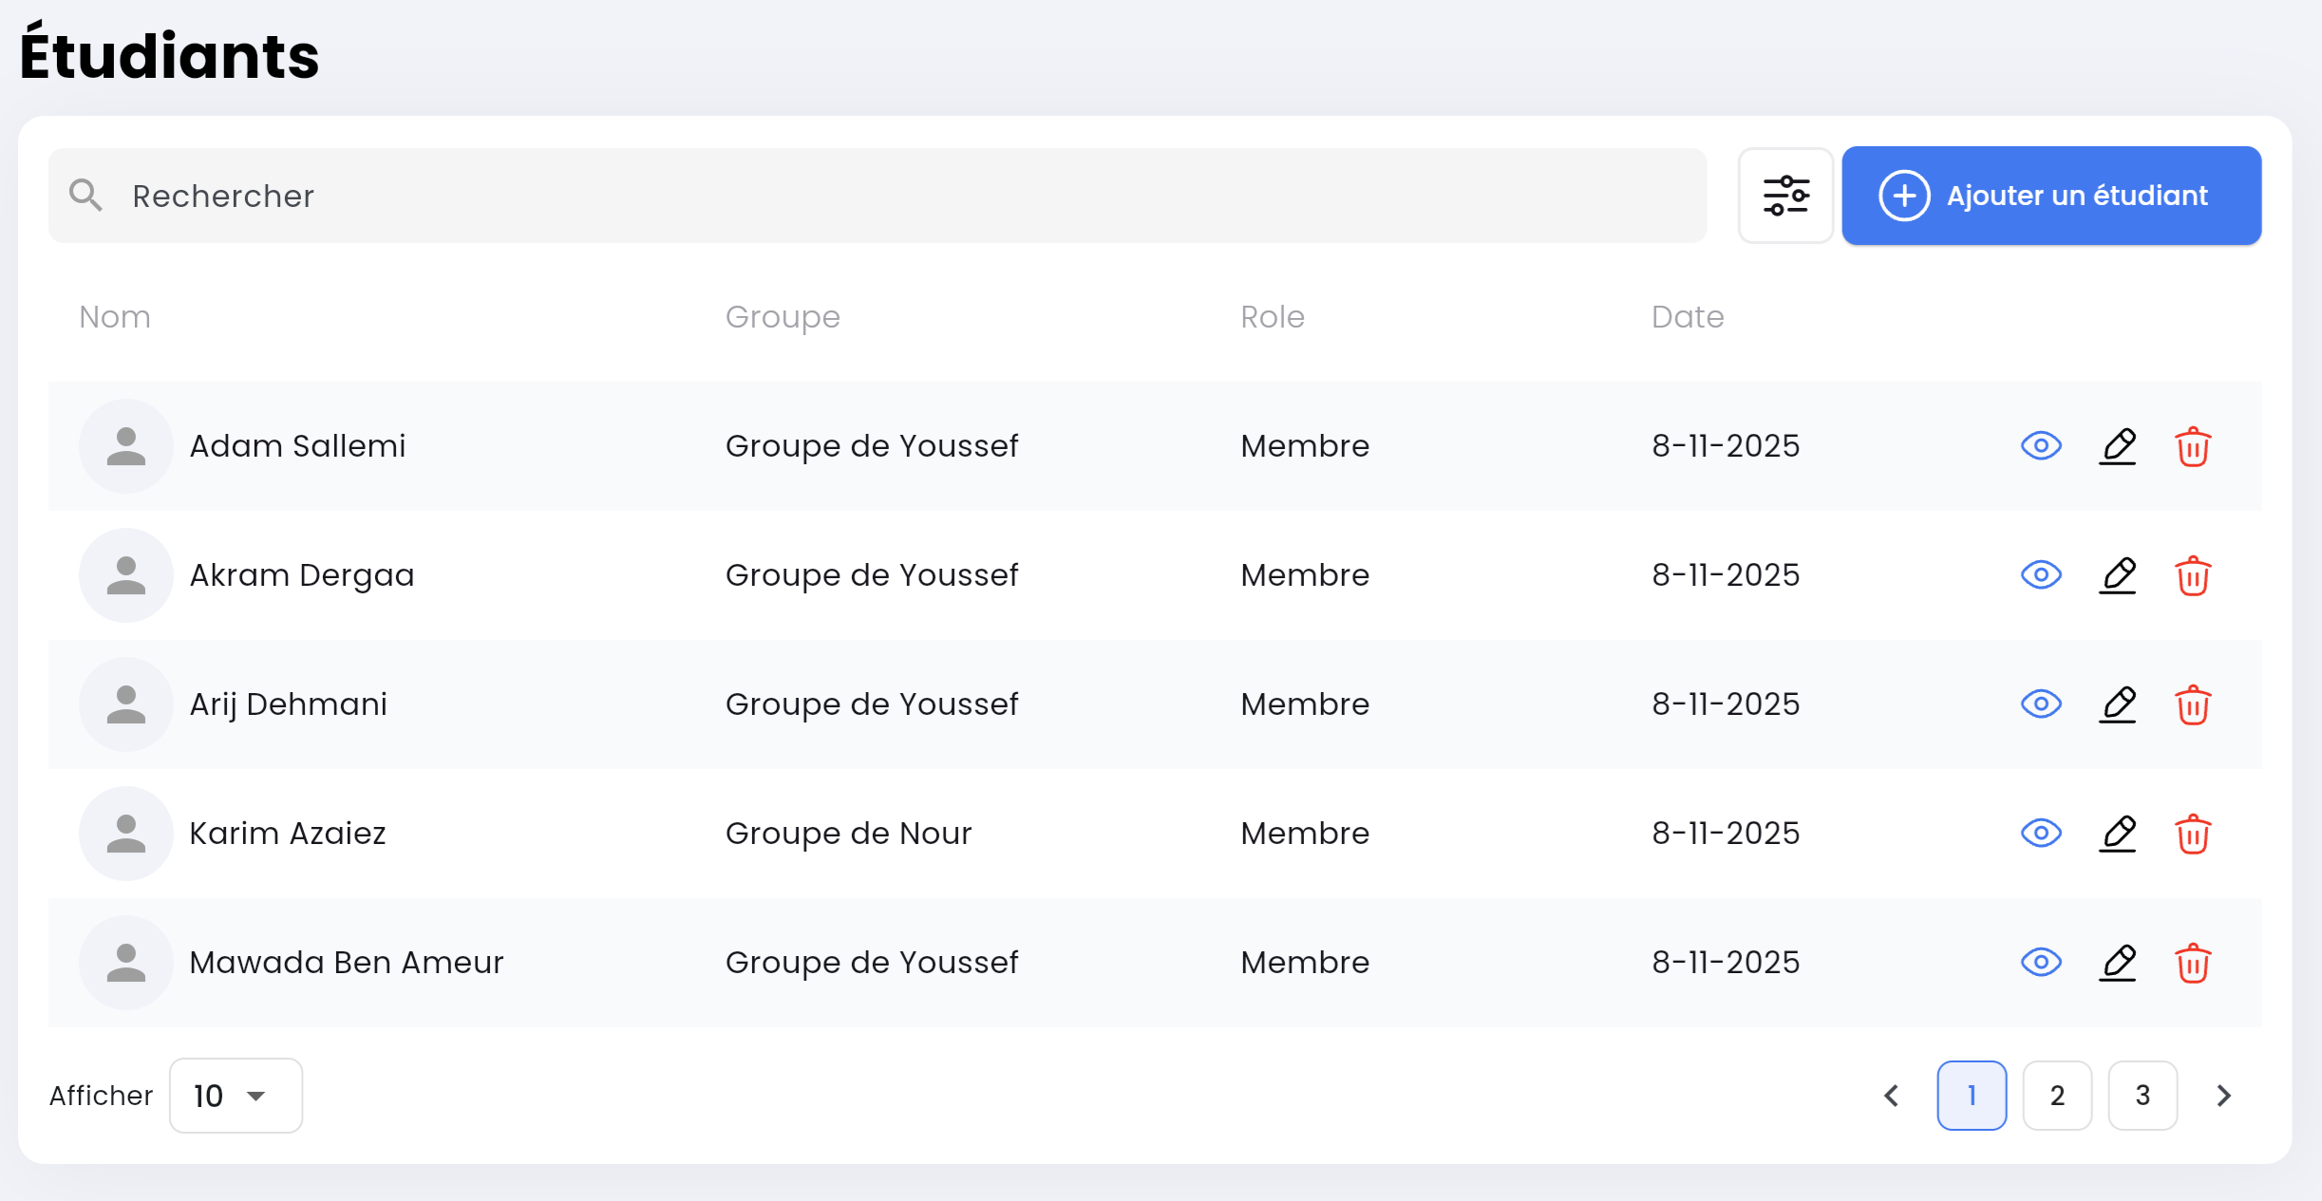Sort by the Nom column header

point(114,316)
